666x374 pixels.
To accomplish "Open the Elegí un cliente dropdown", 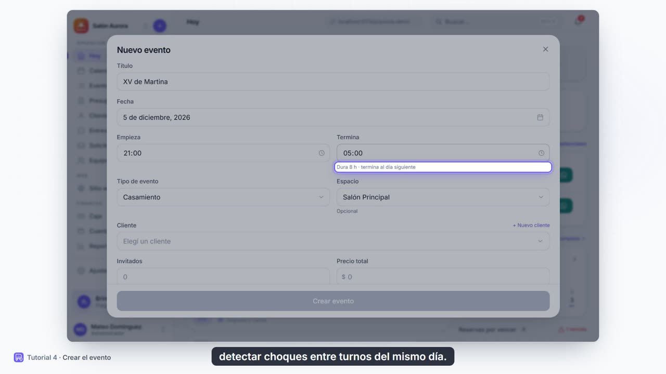I will pyautogui.click(x=333, y=241).
